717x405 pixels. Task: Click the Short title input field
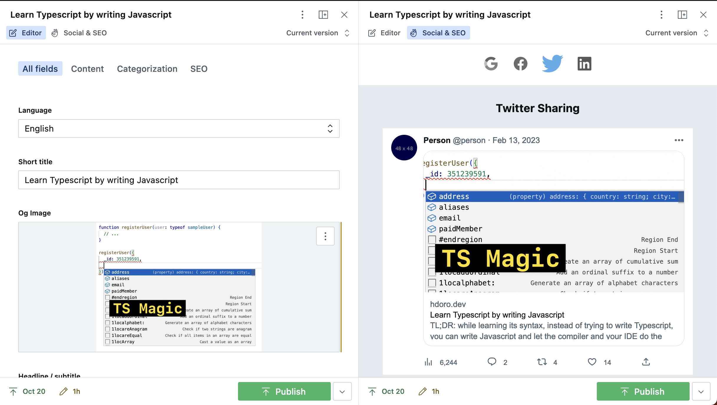(x=179, y=180)
